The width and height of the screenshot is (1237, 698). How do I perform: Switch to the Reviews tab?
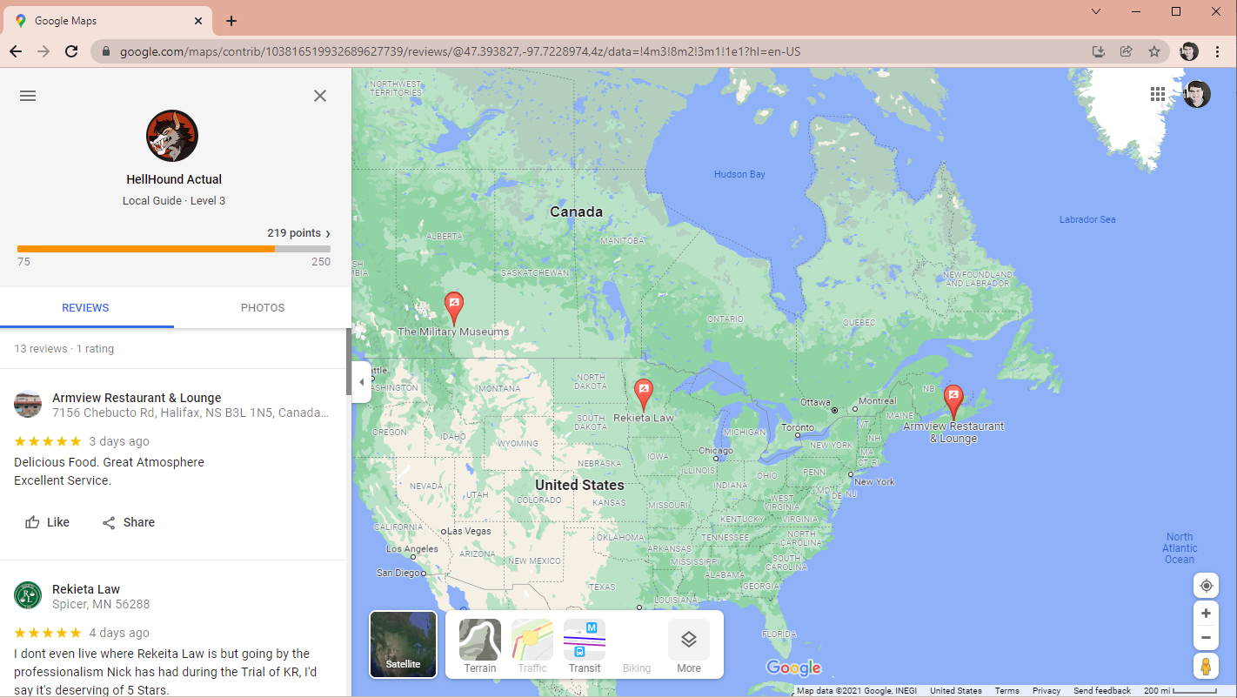[85, 308]
